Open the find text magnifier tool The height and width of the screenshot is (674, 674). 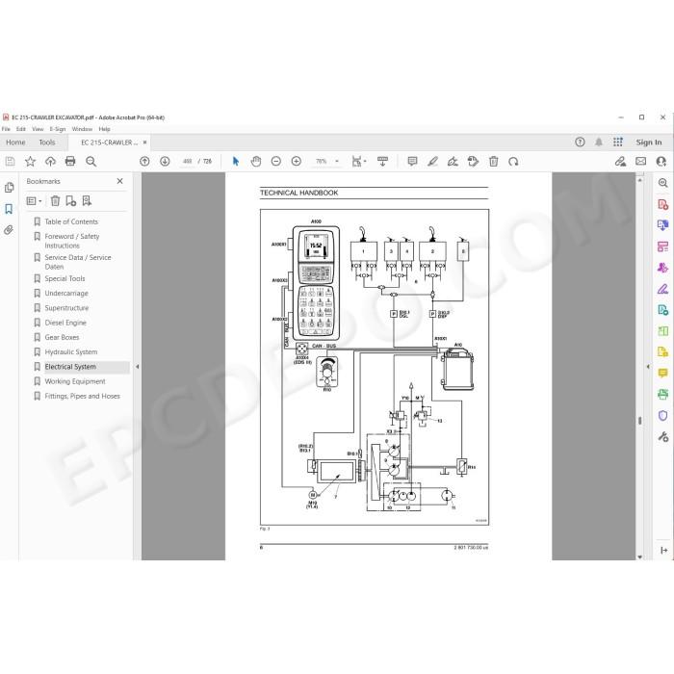click(91, 162)
